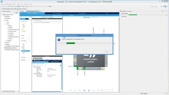169x95 pixels.
Task: Click the Quick Access field
Action: click(x=155, y=6)
